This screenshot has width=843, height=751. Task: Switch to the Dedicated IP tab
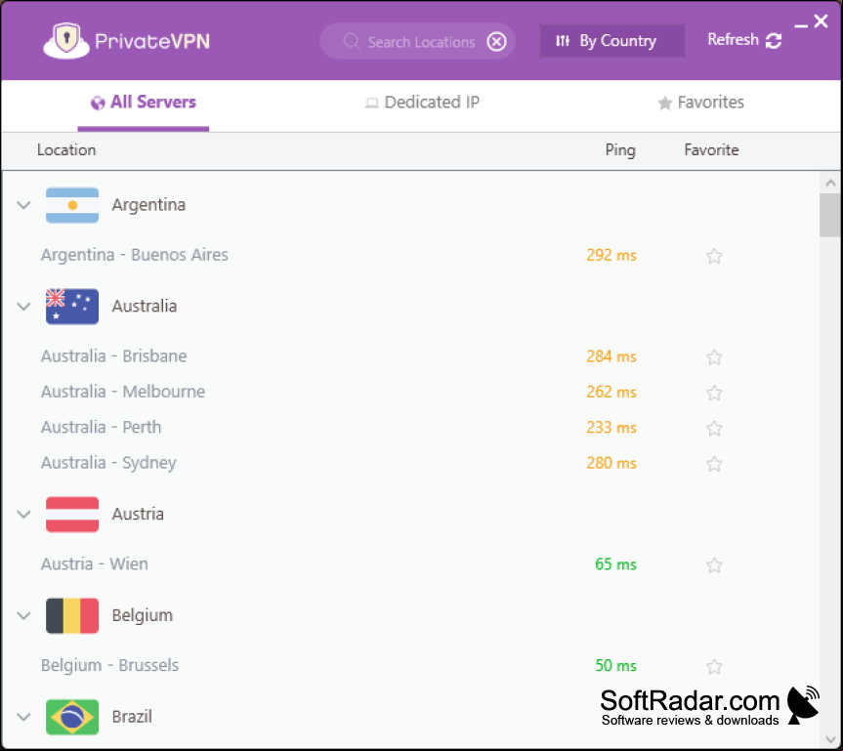422,103
